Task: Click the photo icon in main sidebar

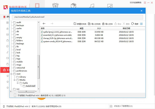Action: pos(7,35)
